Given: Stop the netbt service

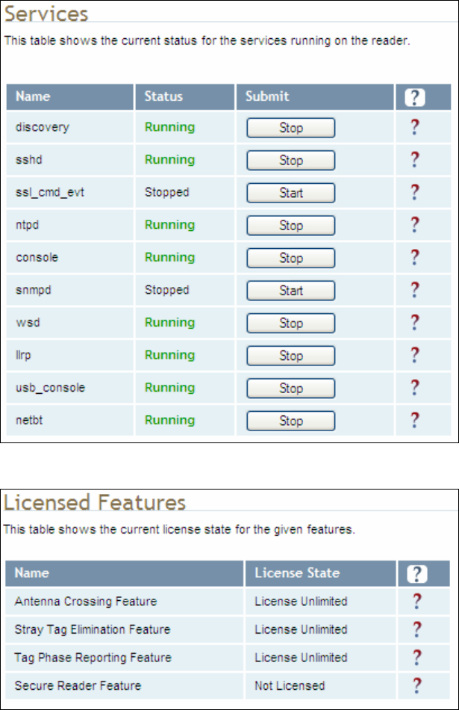Looking at the screenshot, I should coord(291,421).
